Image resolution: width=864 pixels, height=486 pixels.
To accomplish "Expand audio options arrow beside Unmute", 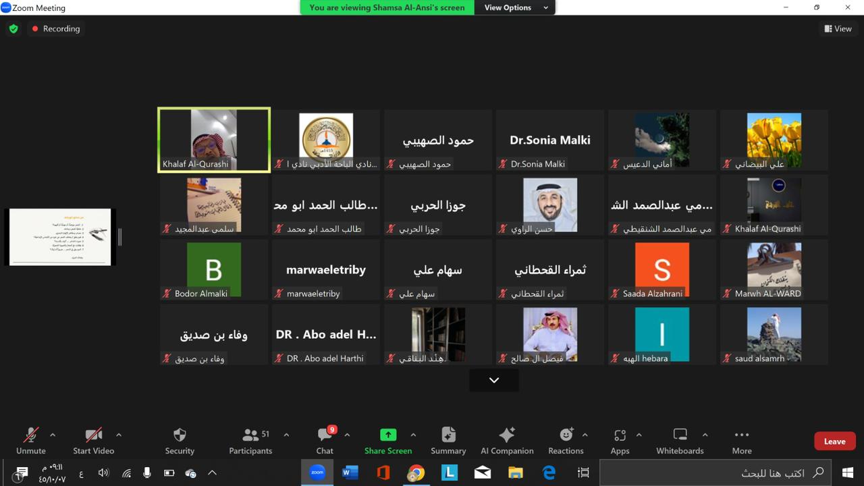I will pyautogui.click(x=53, y=435).
